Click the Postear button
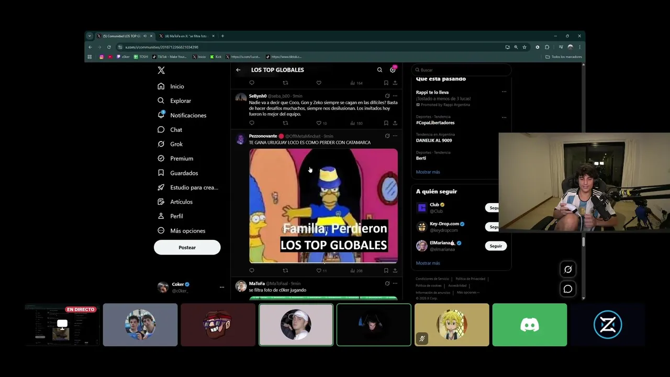The height and width of the screenshot is (377, 670). (x=187, y=247)
